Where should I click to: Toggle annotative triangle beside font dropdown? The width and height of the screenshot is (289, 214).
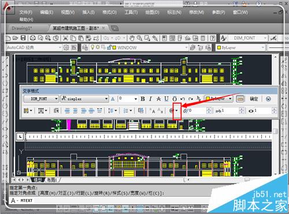click(x=113, y=99)
